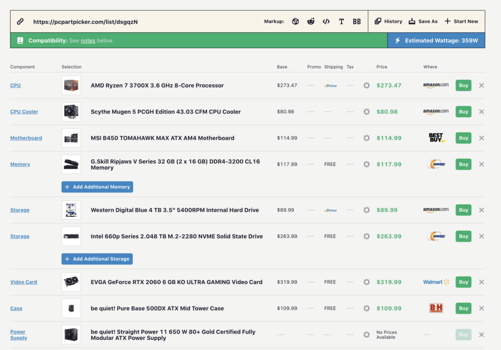The width and height of the screenshot is (501, 350).
Task: Choose the HTML code markup icon
Action: [x=326, y=22]
